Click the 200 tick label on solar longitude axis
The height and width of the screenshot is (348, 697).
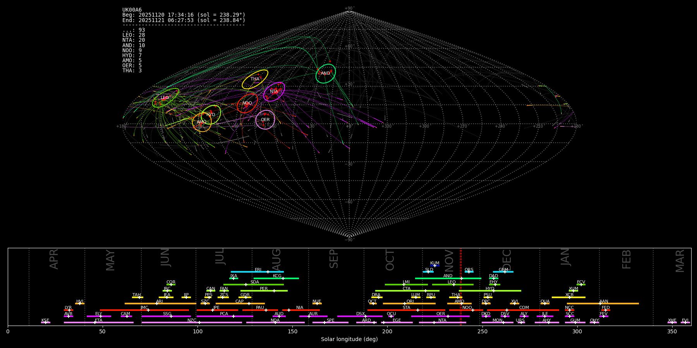pyautogui.click(x=387, y=331)
